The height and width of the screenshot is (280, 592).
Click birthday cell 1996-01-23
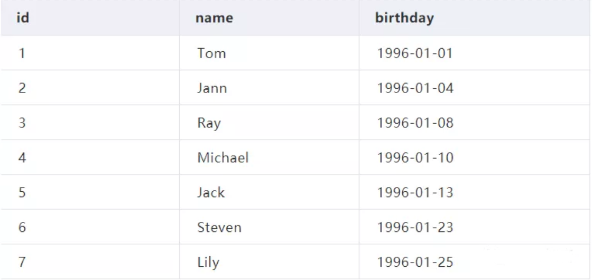[415, 228]
